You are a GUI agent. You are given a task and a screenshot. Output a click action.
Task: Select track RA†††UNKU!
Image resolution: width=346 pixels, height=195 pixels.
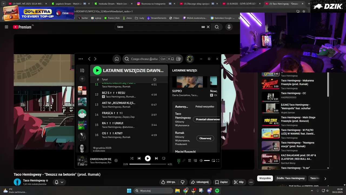tap(129, 125)
